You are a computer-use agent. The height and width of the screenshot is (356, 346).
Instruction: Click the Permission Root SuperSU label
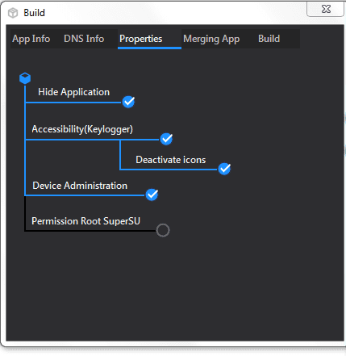[x=85, y=221]
